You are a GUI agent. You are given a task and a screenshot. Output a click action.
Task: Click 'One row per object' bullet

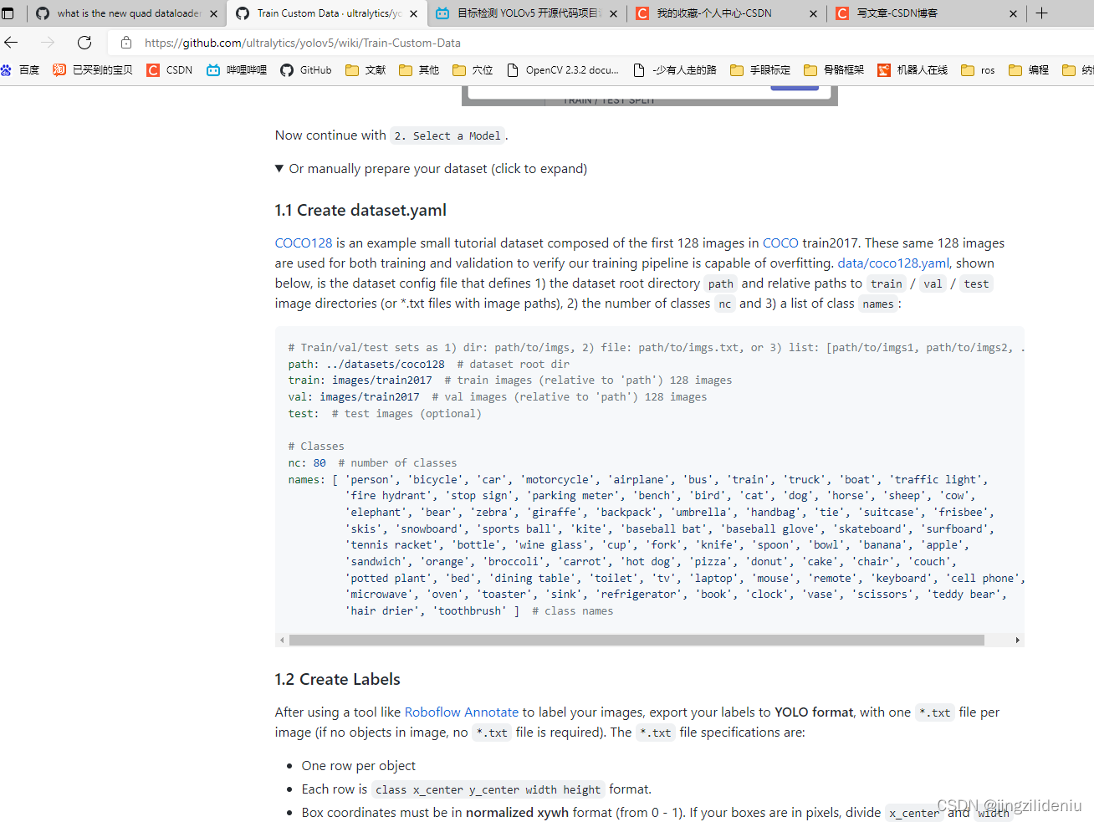pyautogui.click(x=359, y=766)
